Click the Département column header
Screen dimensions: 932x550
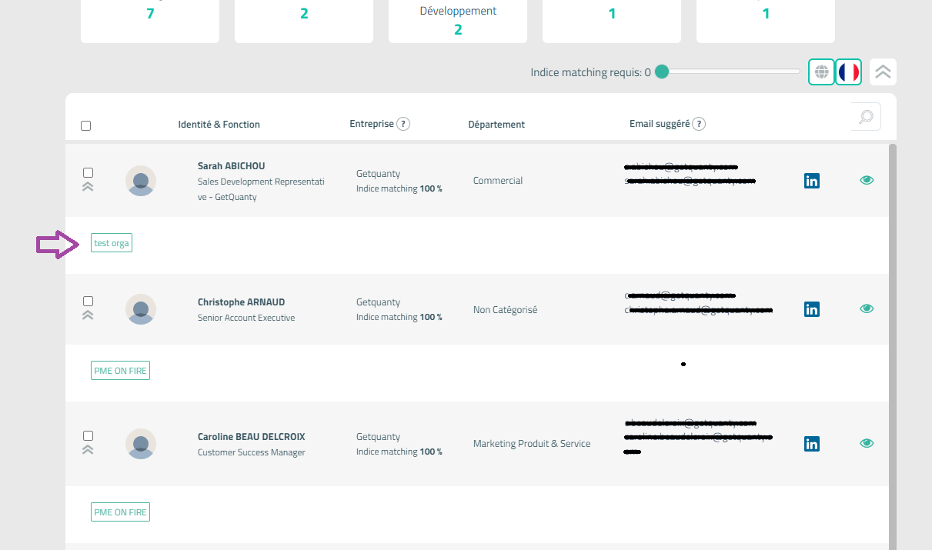pos(496,125)
